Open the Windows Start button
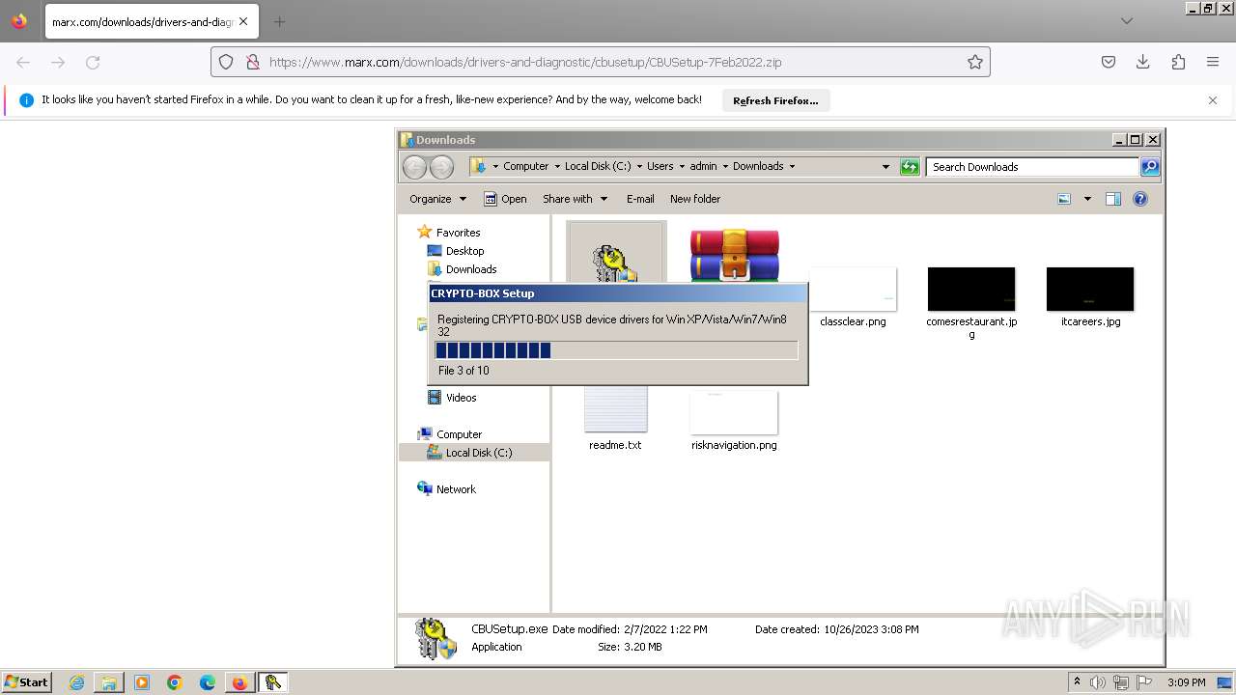The width and height of the screenshot is (1236, 695). point(27,681)
